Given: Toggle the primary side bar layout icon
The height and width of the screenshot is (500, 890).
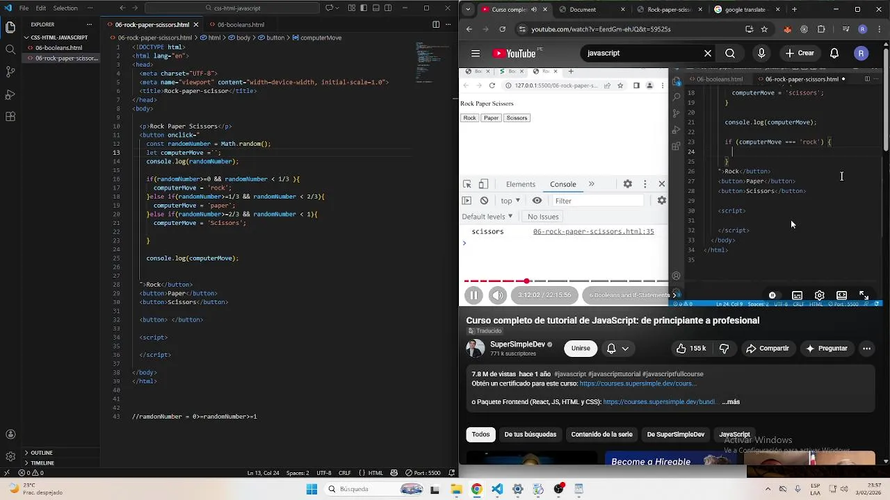Looking at the screenshot, I should (x=365, y=8).
